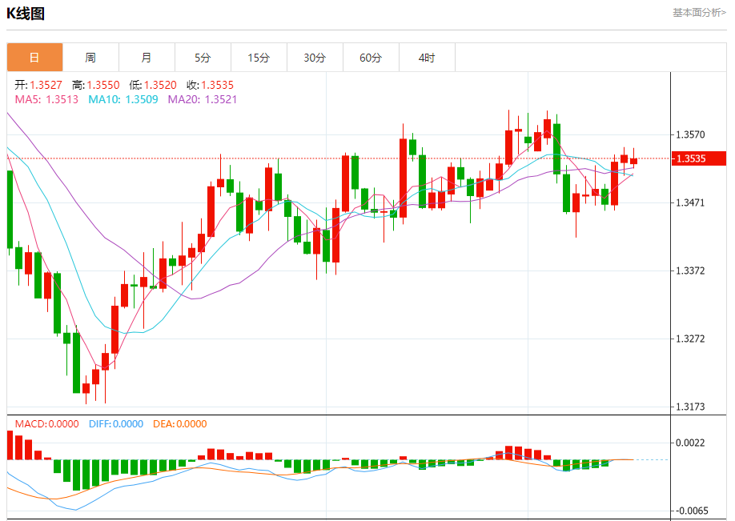Click the 收:1.3535 close value
This screenshot has width=735, height=521.
210,85
